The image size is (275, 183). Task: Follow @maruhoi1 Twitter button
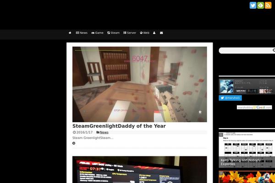[230, 98]
